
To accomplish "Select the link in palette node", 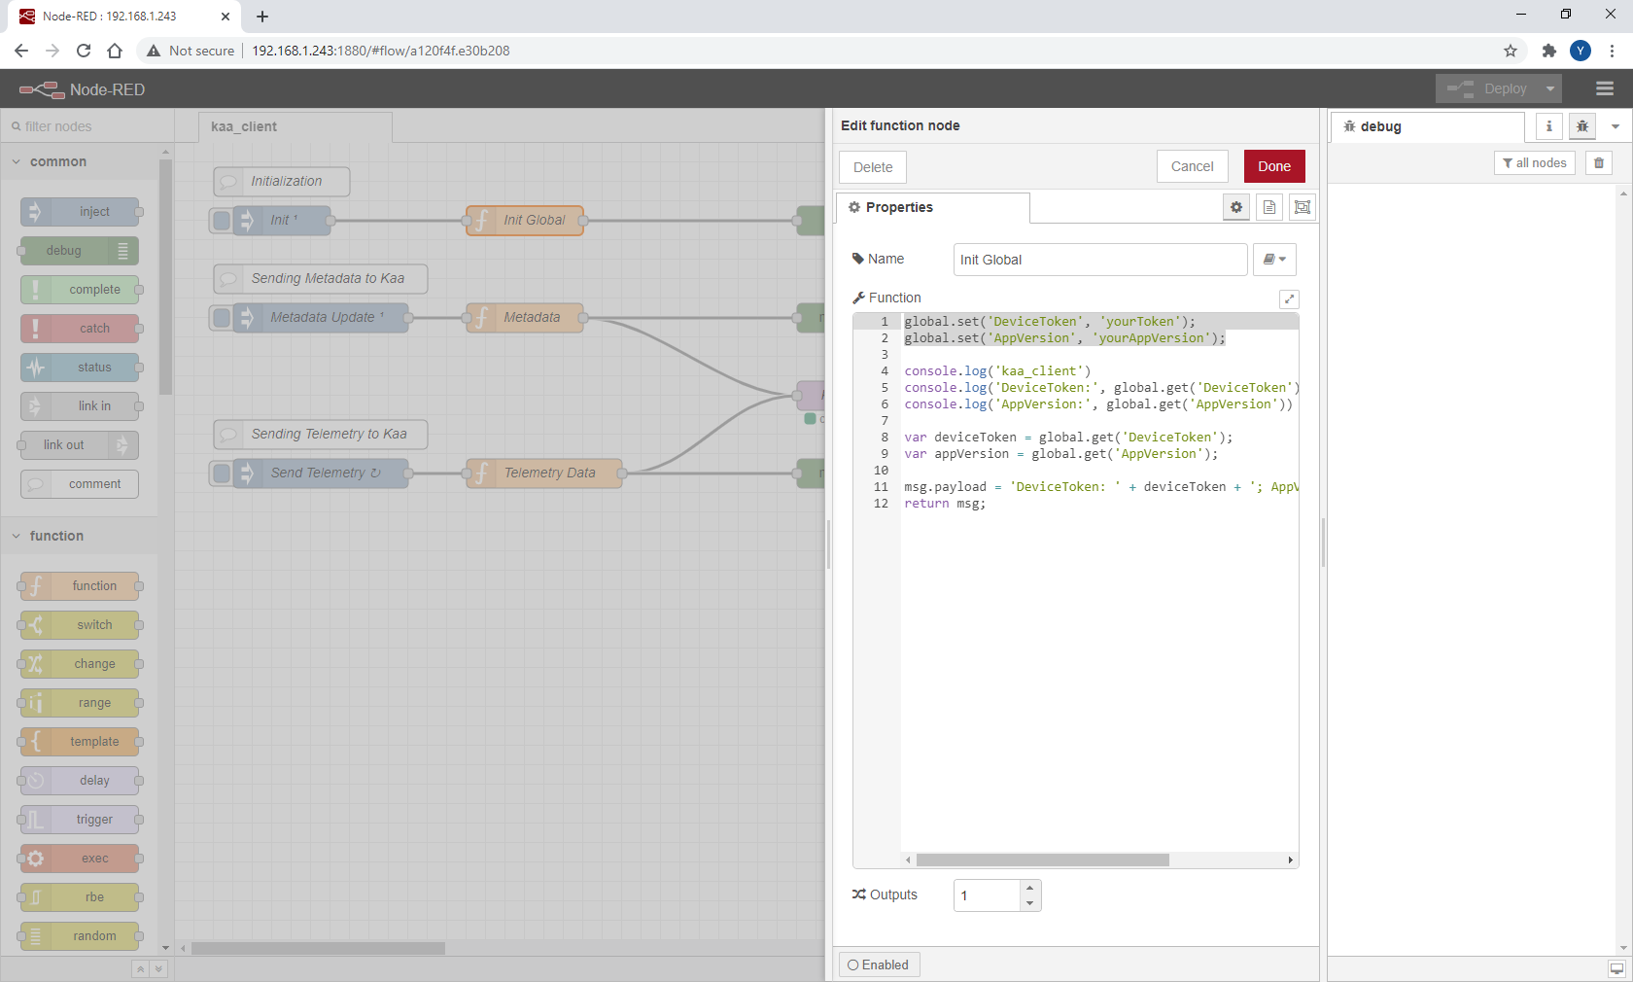I will (x=80, y=406).
